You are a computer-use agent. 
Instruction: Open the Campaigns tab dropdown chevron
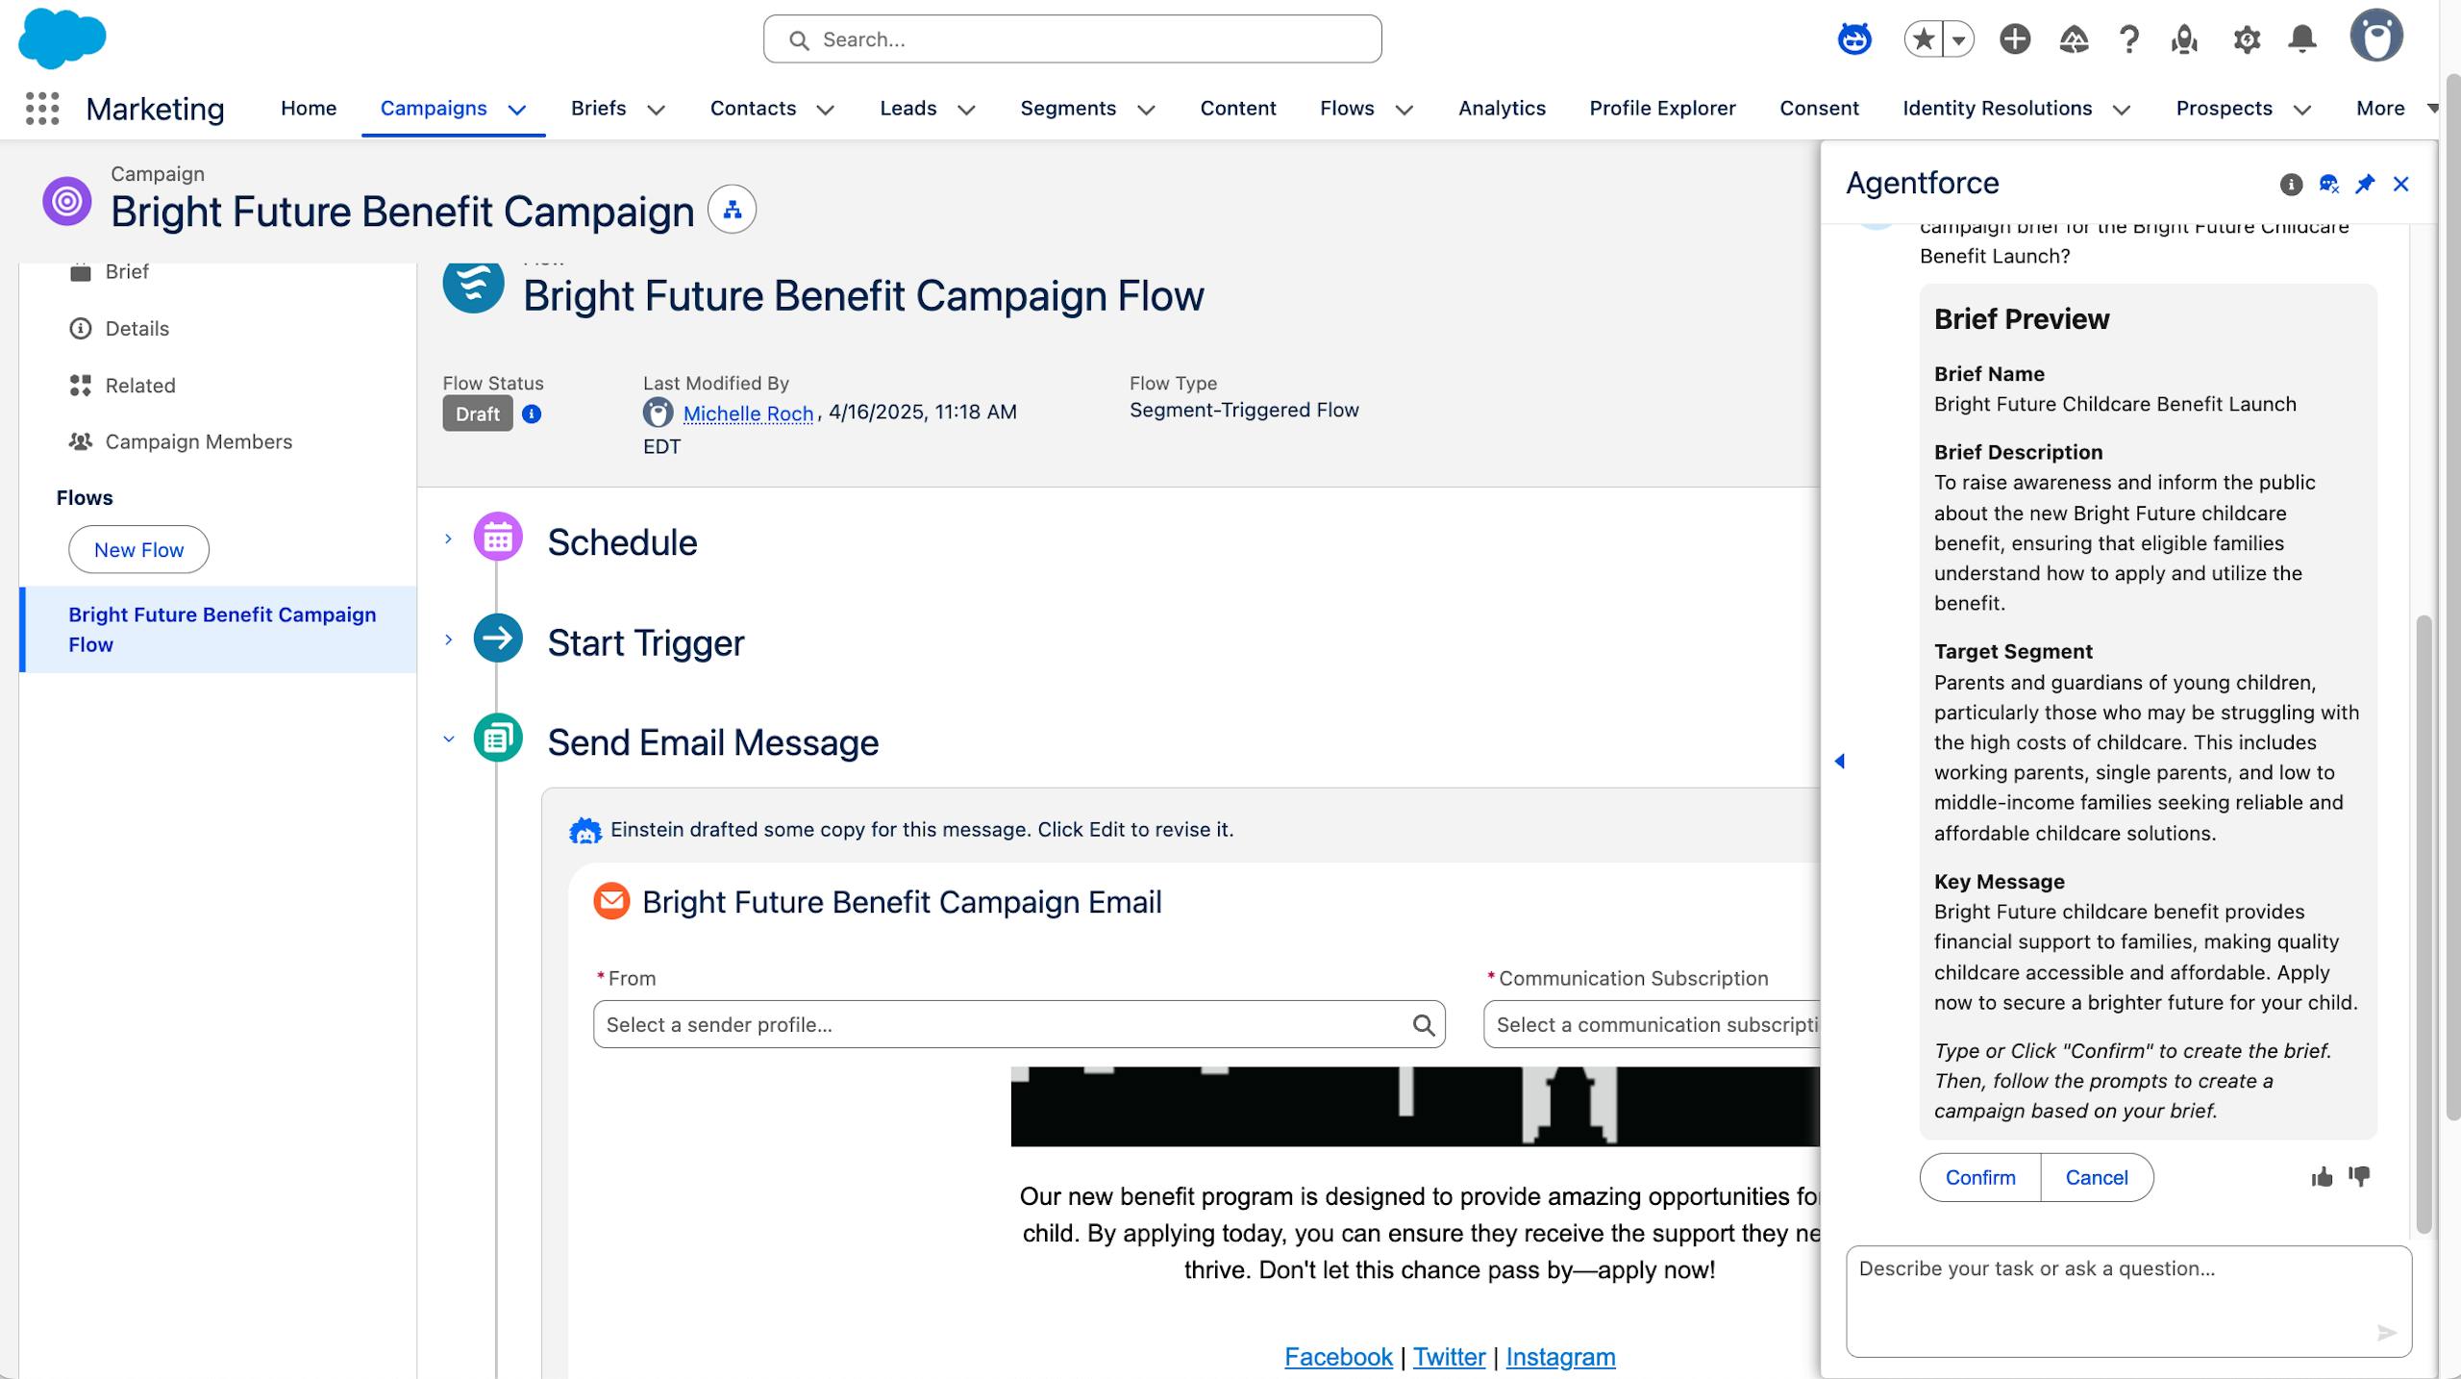517,110
